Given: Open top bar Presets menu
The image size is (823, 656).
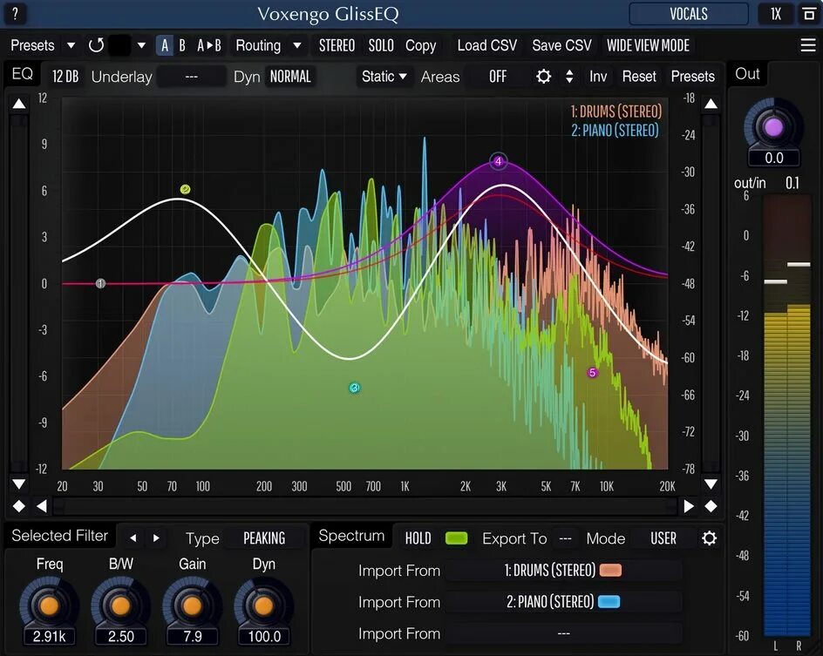Looking at the screenshot, I should point(32,45).
